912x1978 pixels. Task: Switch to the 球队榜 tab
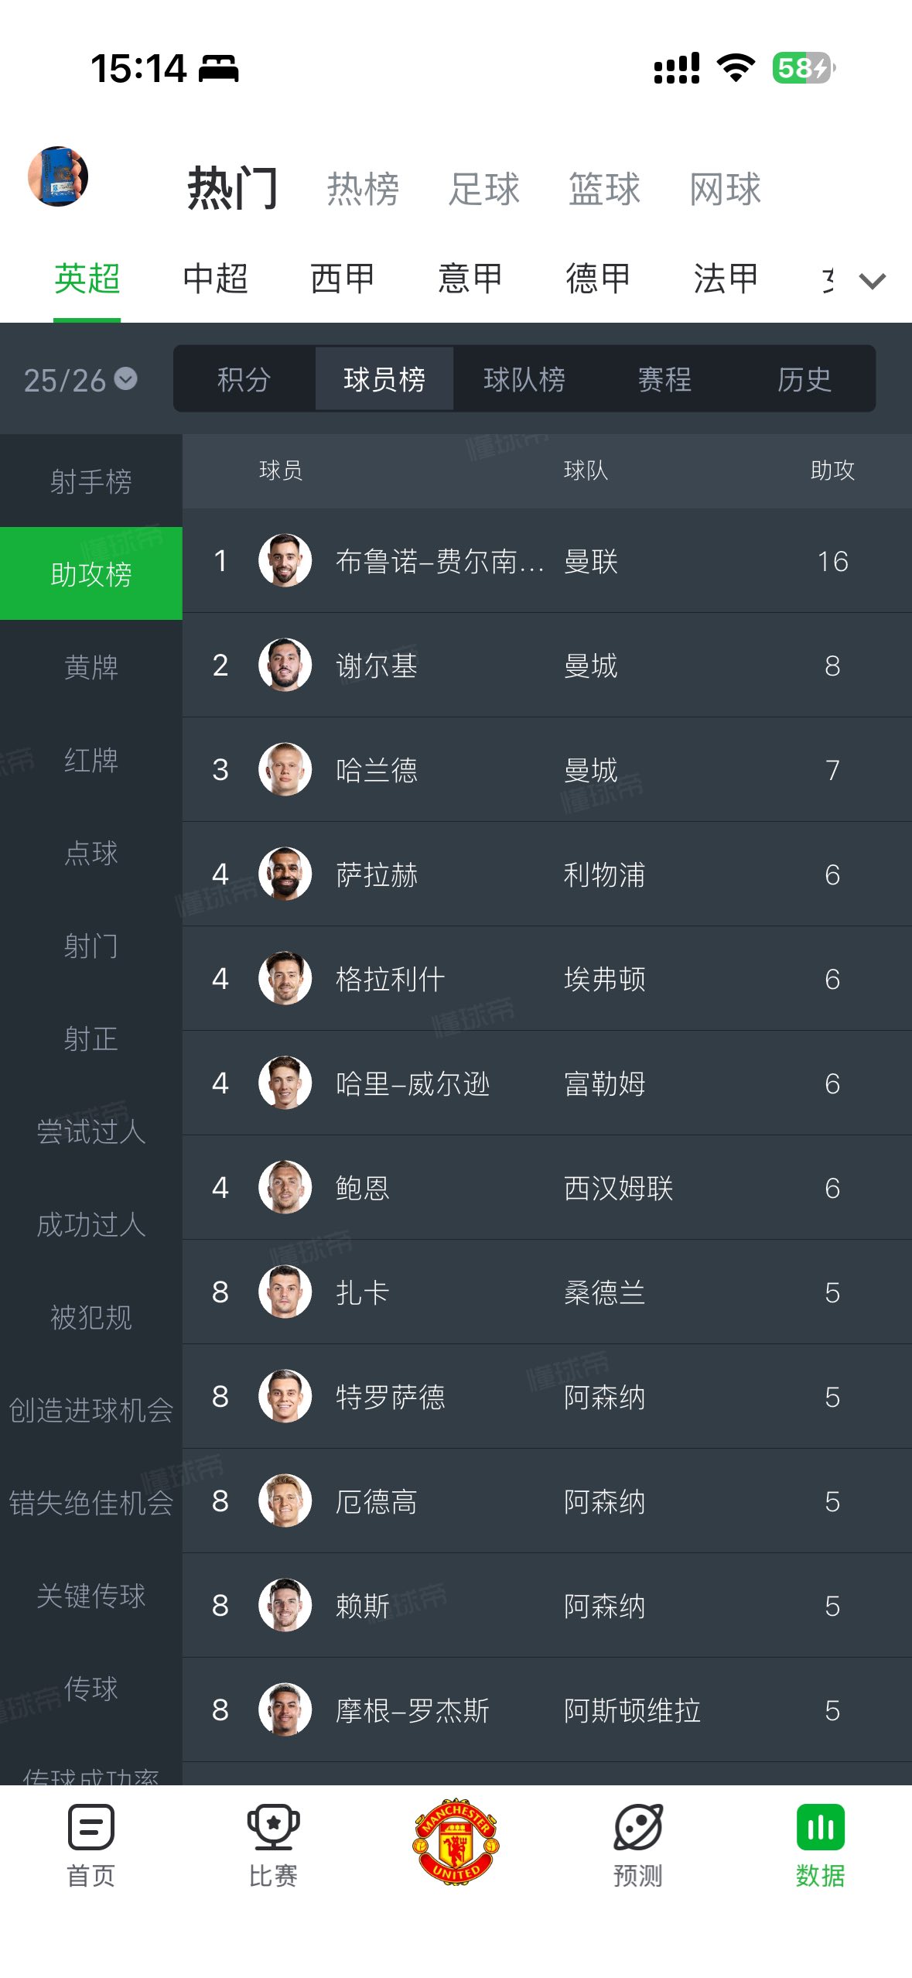pyautogui.click(x=524, y=379)
